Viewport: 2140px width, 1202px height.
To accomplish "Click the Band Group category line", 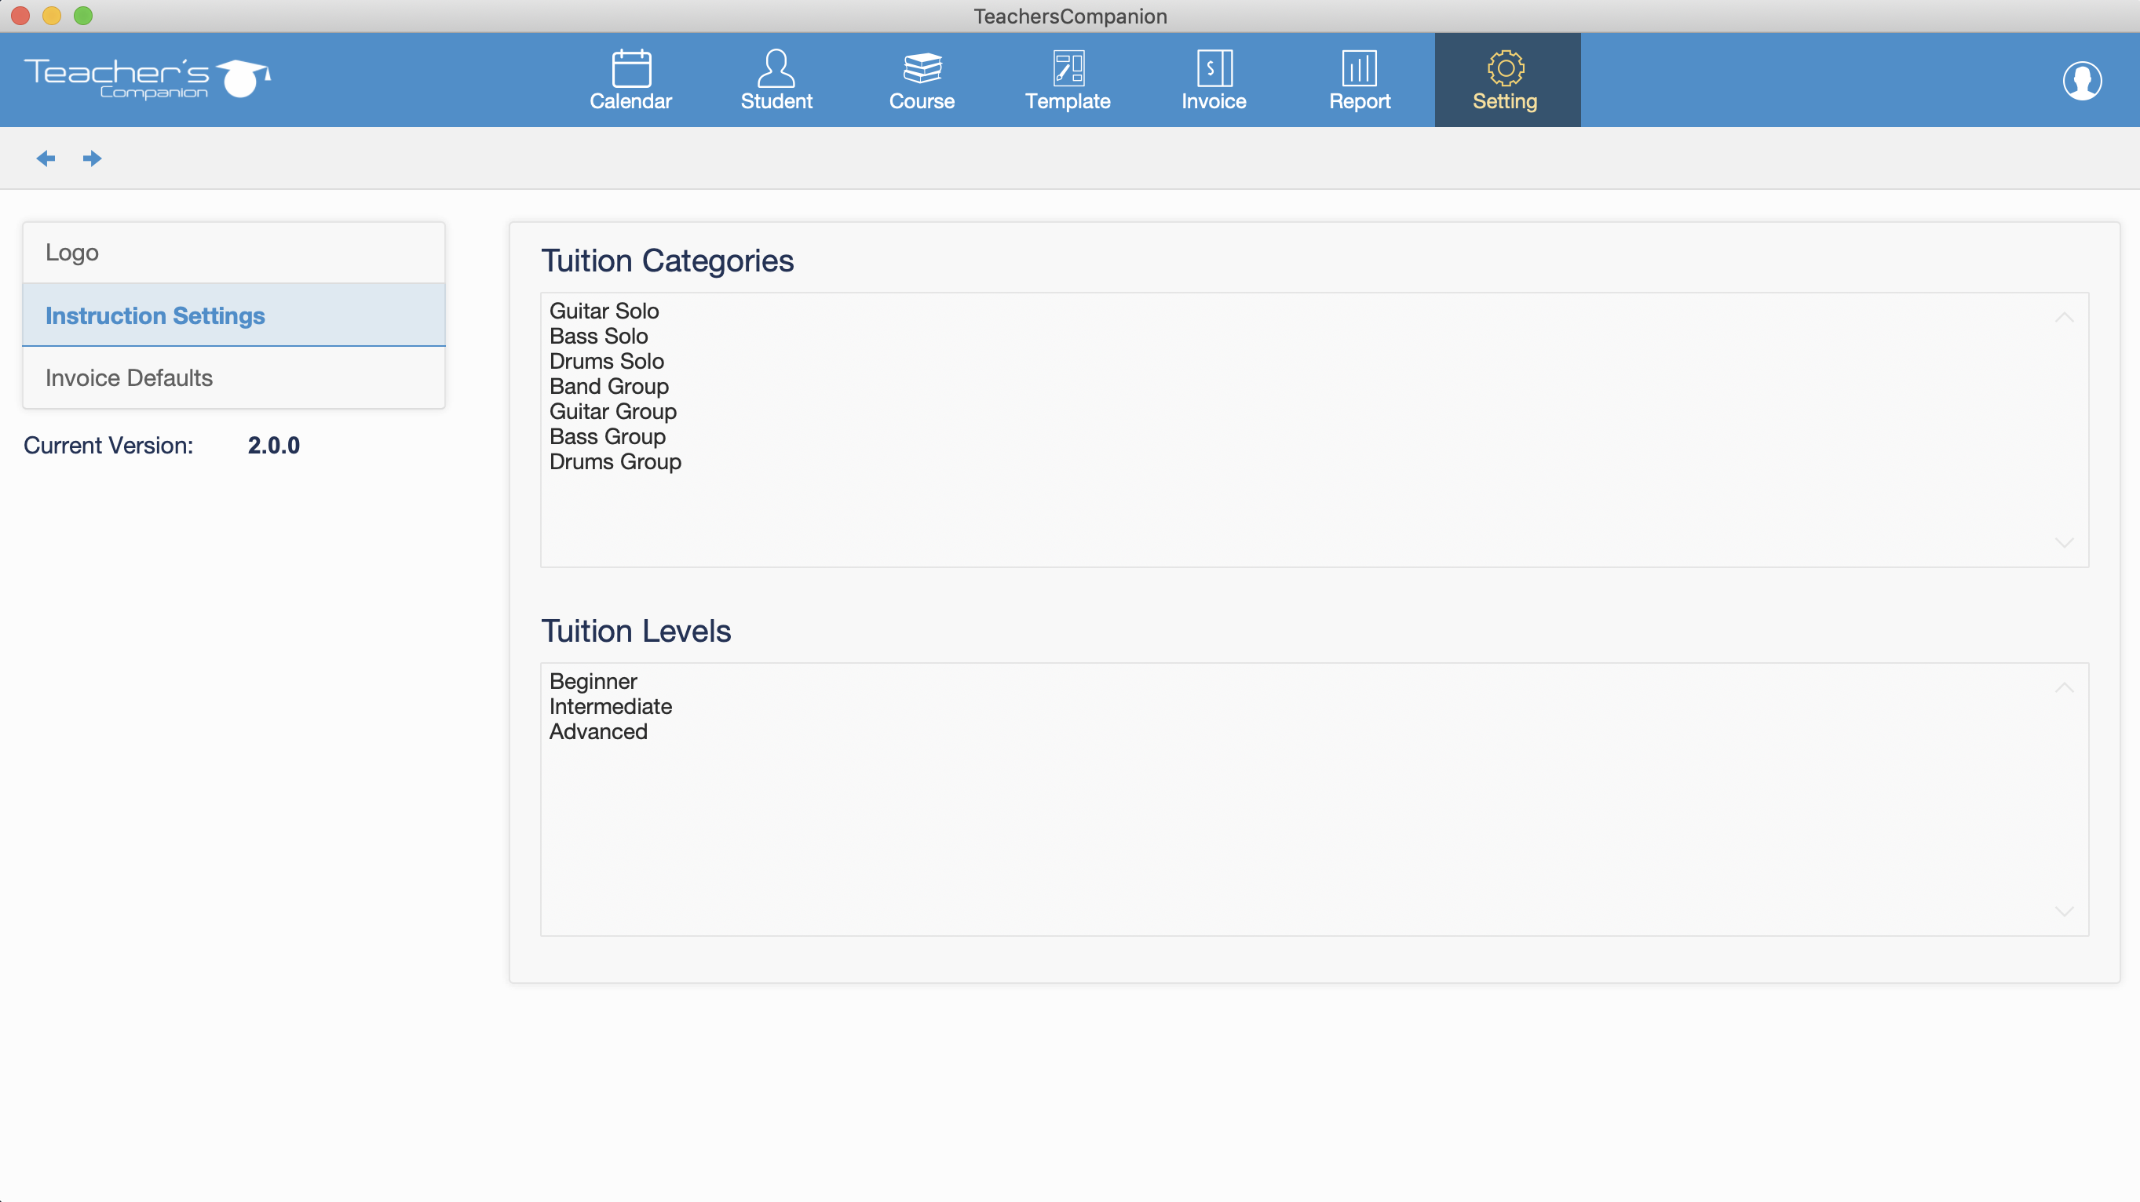I will (x=609, y=386).
